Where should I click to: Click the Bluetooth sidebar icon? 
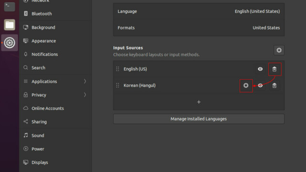[x=25, y=13]
